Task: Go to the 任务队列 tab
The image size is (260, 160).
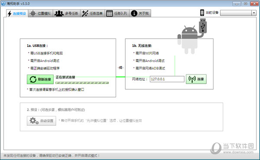Action: pyautogui.click(x=117, y=13)
